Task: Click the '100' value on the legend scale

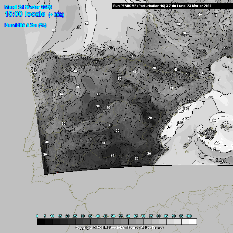Action: pos(189,216)
